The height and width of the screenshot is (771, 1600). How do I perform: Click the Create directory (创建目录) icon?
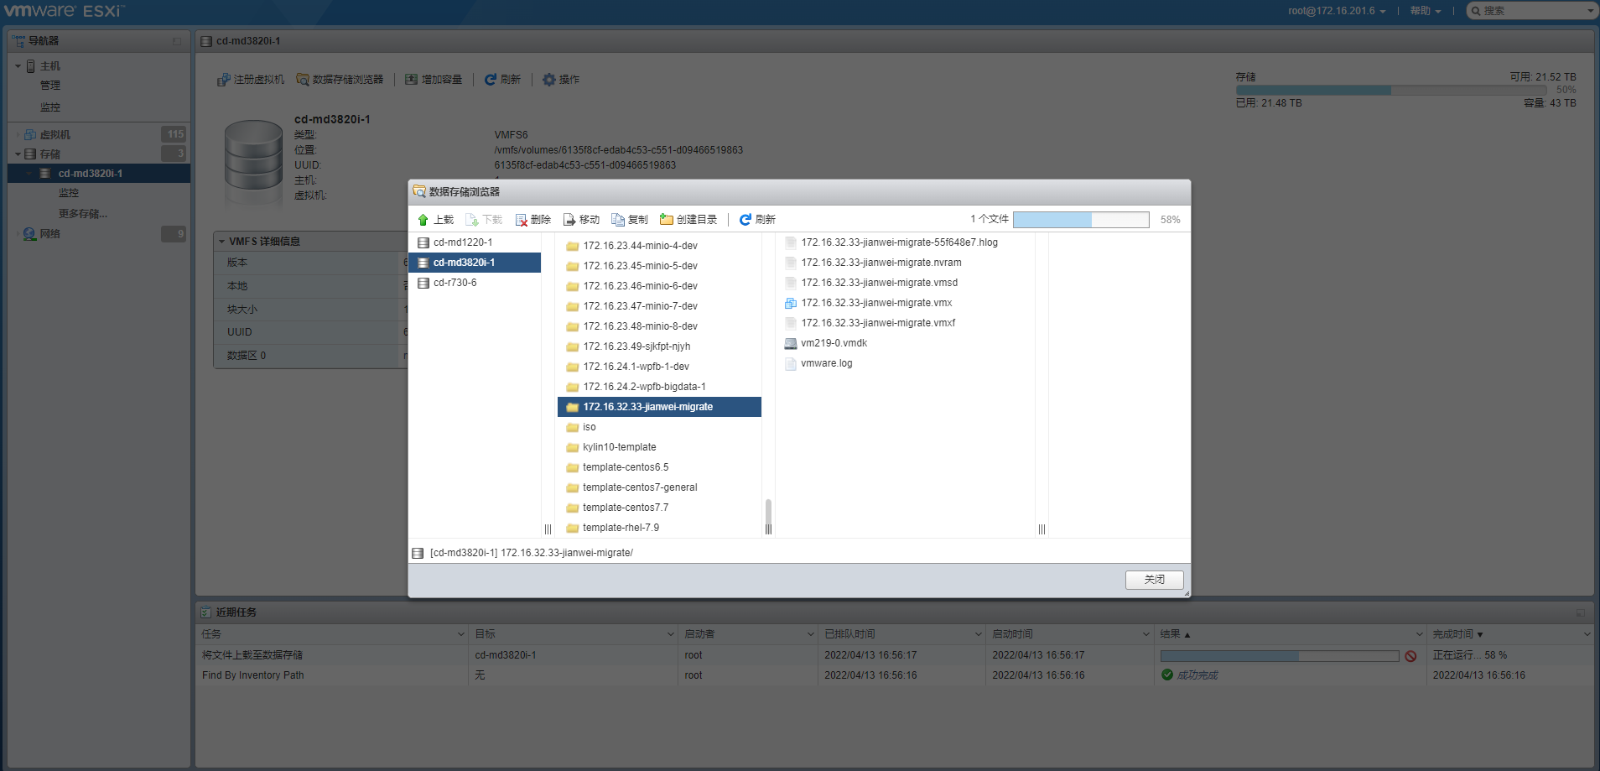pos(667,220)
